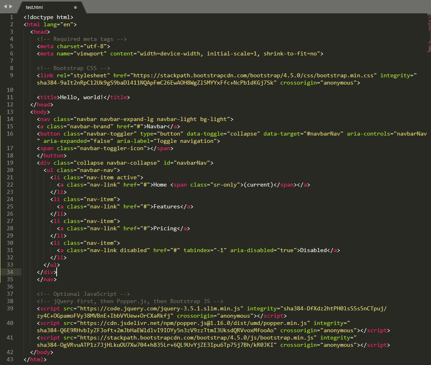Go to previous tab with left arrow
The width and height of the screenshot is (431, 365).
click(x=5, y=6)
